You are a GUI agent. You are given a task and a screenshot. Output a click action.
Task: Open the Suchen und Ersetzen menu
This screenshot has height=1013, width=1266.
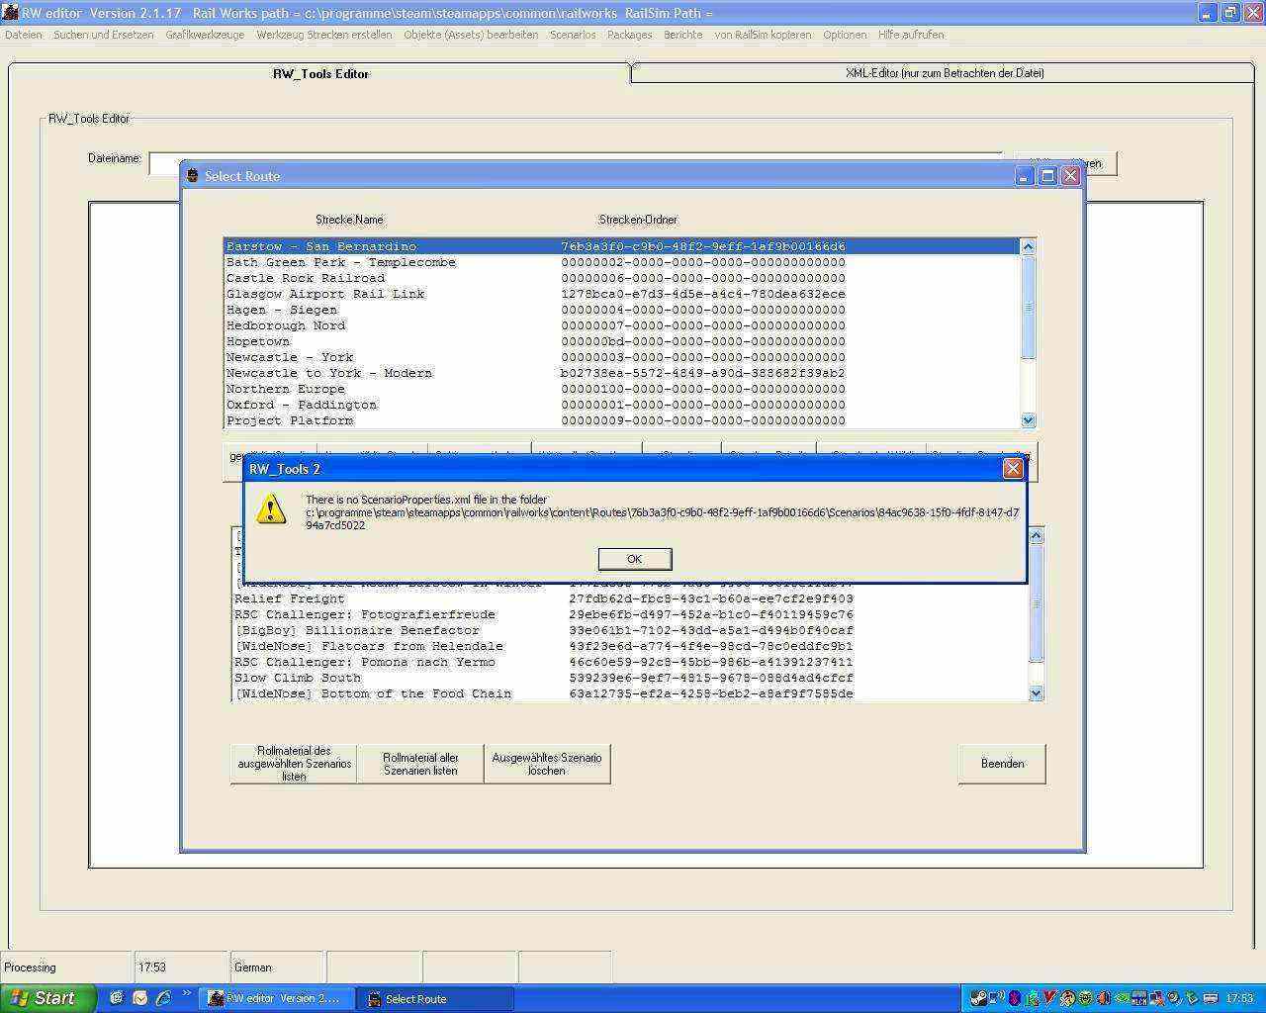pos(104,35)
